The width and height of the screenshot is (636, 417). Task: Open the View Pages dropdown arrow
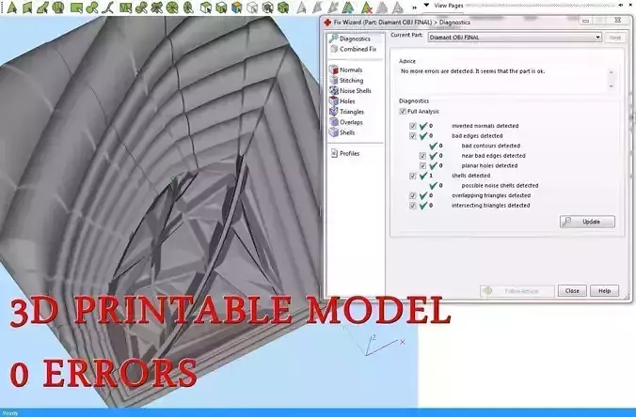click(426, 6)
